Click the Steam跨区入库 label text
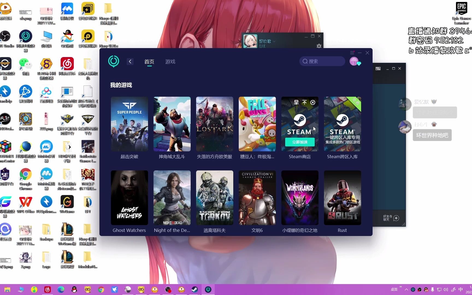Viewport: 472px width, 295px height. [342, 157]
